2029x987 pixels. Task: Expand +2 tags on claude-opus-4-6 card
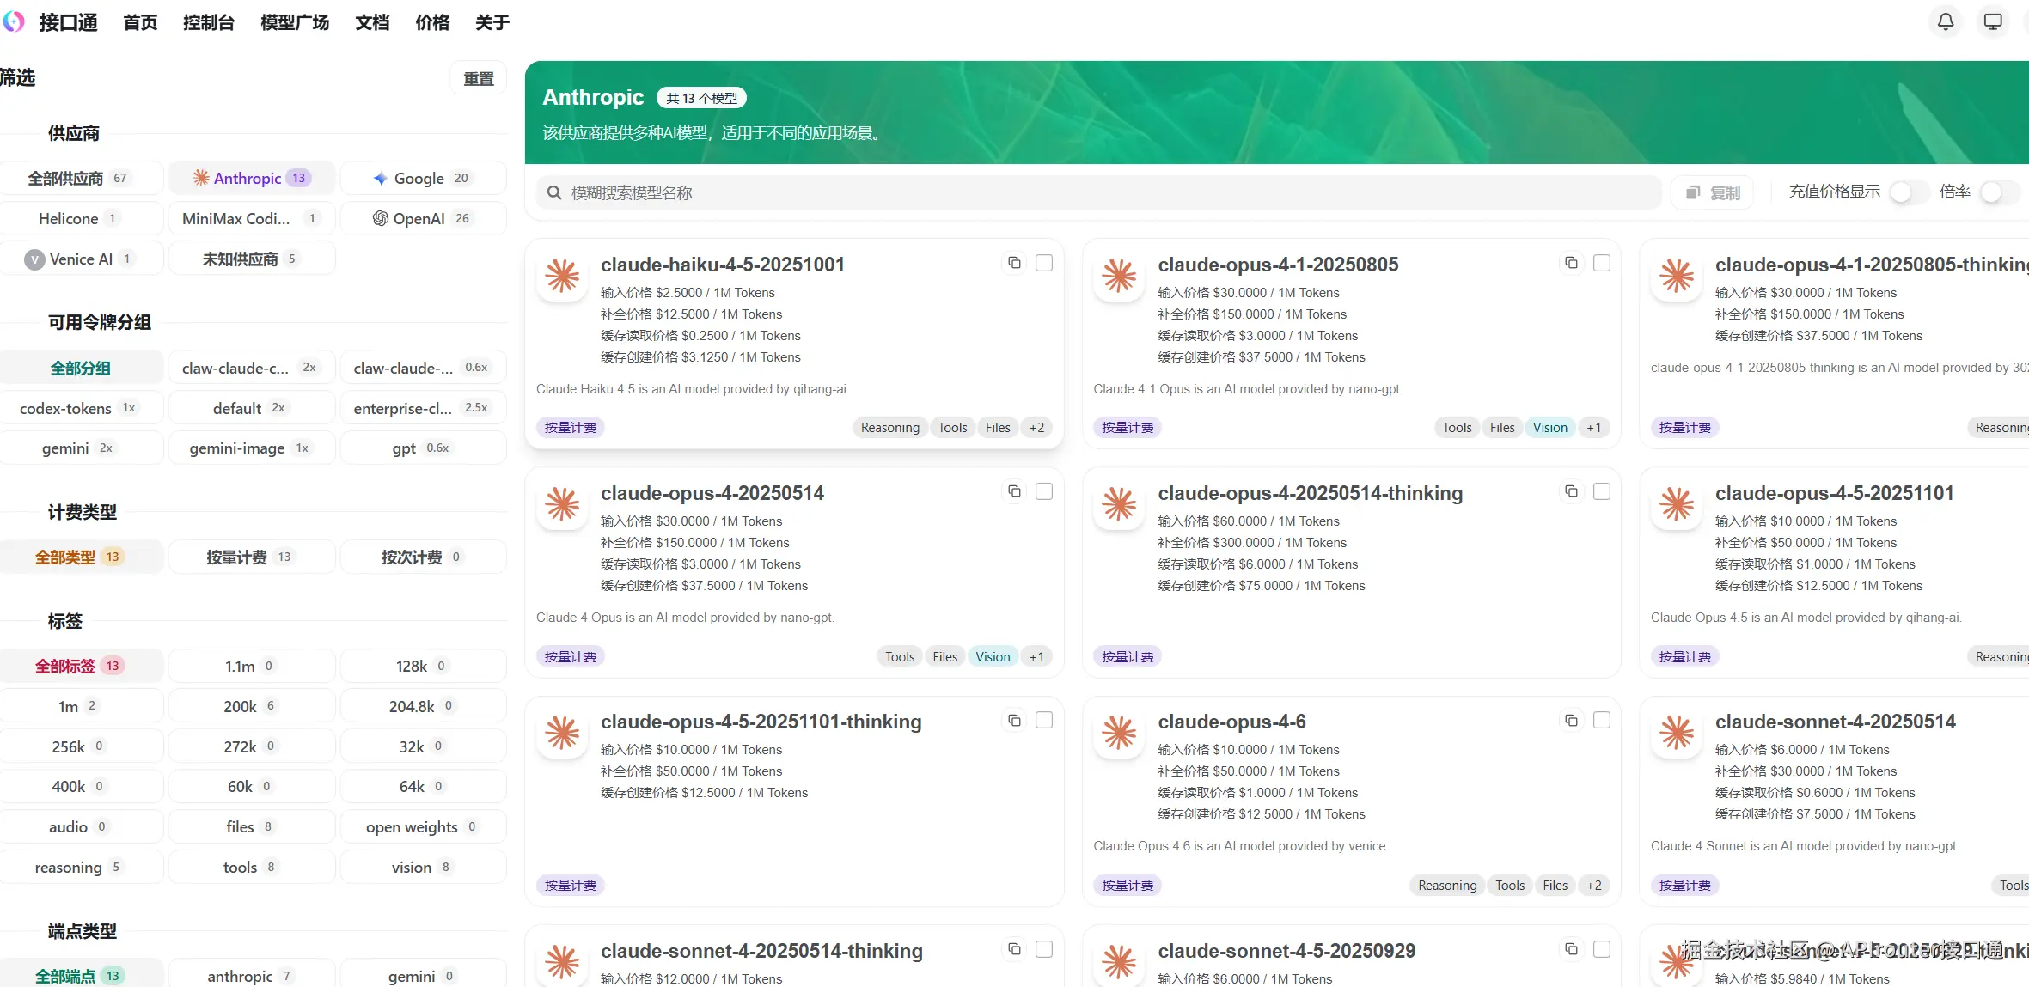1594,886
